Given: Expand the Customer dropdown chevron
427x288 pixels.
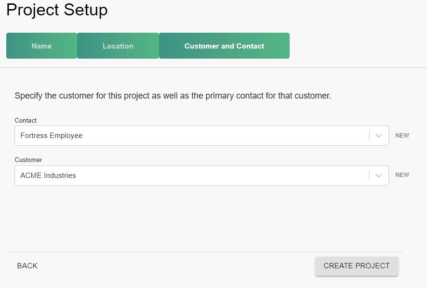Looking at the screenshot, I should pos(379,176).
